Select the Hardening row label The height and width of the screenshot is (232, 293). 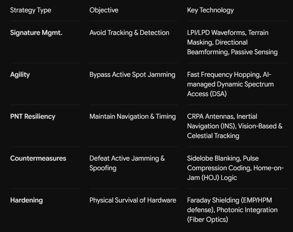(x=27, y=200)
